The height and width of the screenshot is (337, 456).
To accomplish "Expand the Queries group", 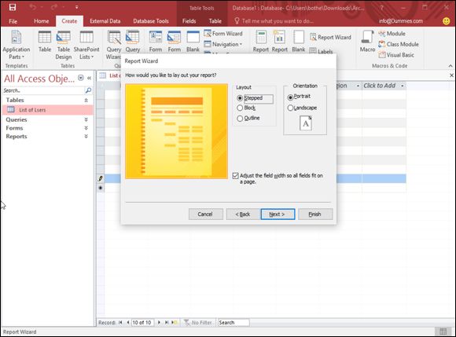I will point(86,119).
